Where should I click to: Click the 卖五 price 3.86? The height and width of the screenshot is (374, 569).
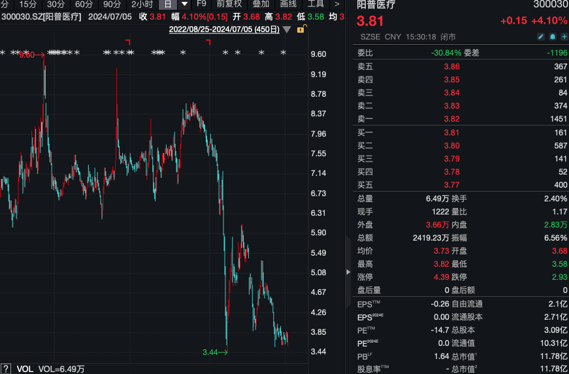452,67
